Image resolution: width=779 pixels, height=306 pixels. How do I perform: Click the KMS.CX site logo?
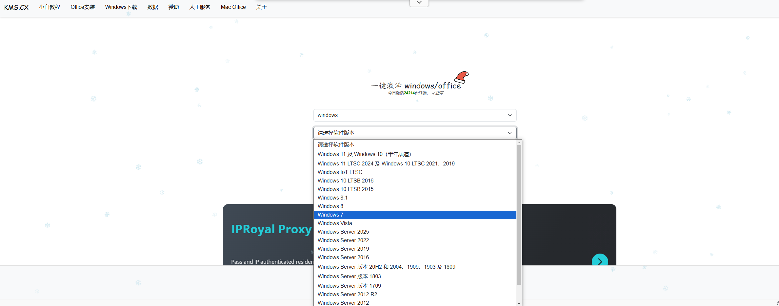coord(16,7)
